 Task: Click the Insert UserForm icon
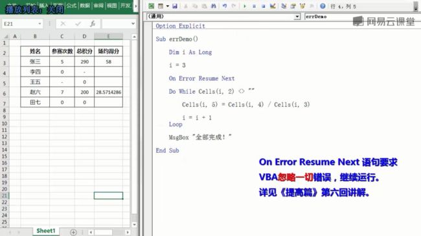(161, 6)
